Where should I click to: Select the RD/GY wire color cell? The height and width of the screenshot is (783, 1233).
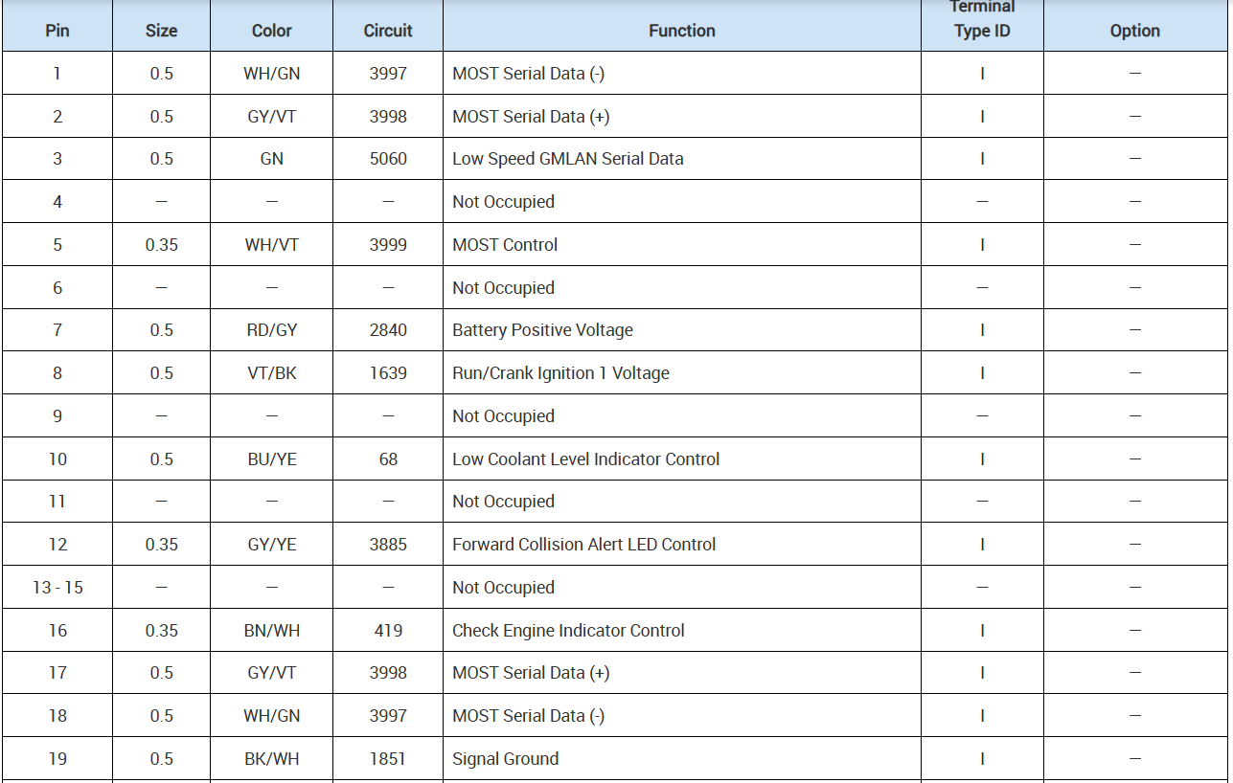[272, 330]
